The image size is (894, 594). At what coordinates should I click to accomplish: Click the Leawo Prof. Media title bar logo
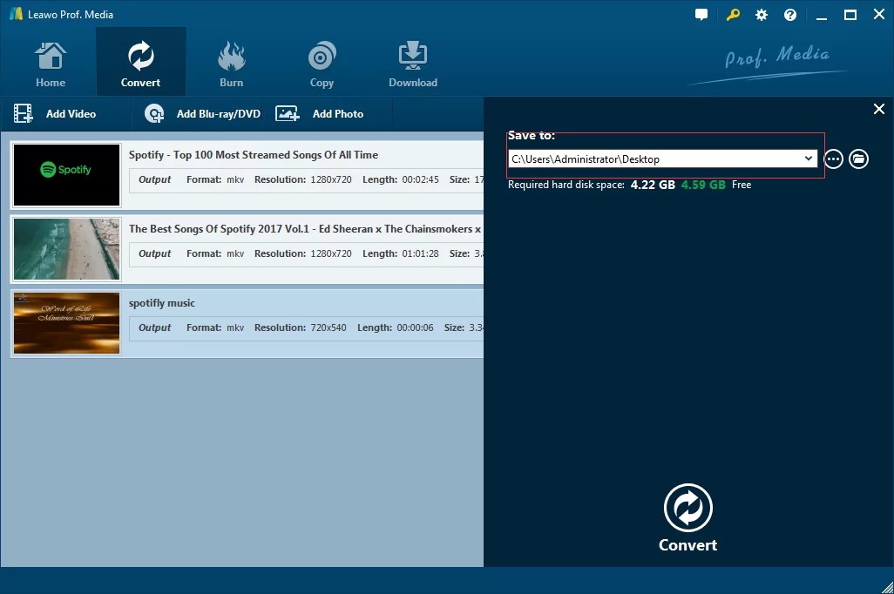click(x=16, y=14)
